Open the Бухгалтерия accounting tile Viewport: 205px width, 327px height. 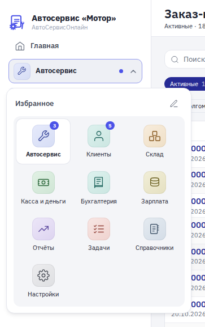coord(99,188)
